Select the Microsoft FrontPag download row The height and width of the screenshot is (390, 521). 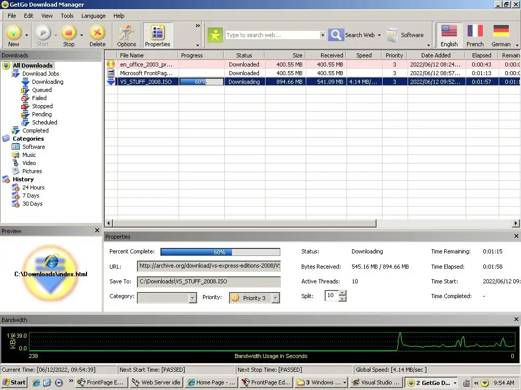[x=312, y=73]
